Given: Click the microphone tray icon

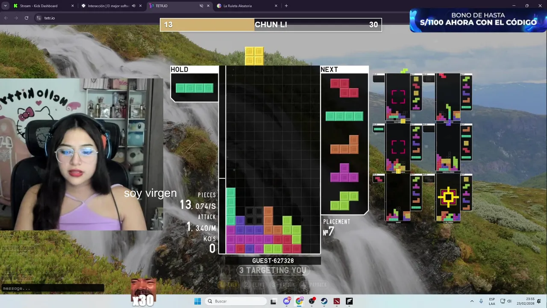Looking at the screenshot, I should [481, 301].
